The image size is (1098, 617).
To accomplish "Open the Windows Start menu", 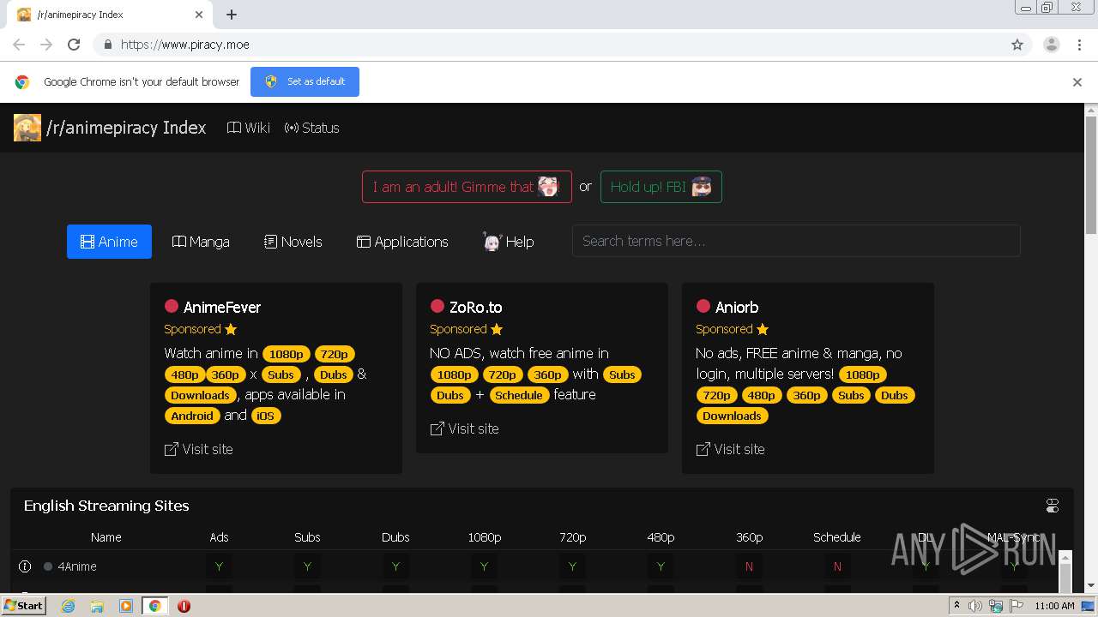I will [24, 605].
